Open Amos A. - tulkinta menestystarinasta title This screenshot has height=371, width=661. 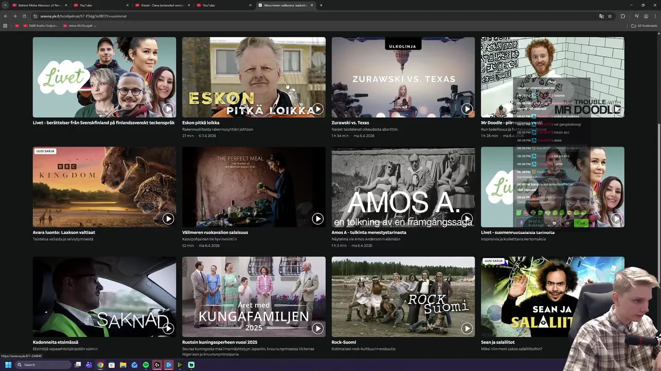tap(369, 232)
